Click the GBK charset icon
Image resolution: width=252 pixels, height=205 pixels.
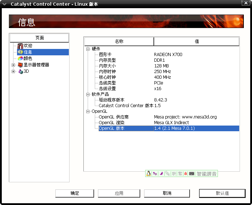point(168,173)
